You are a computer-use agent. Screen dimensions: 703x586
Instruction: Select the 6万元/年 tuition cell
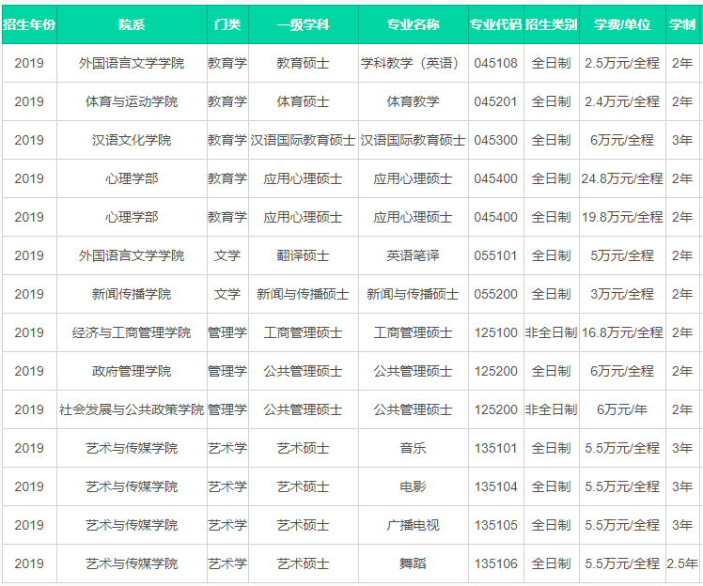(621, 409)
